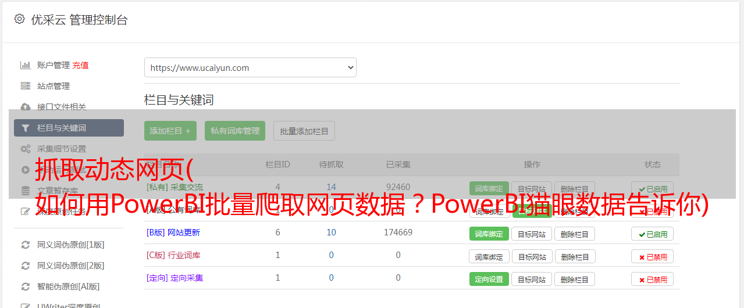Click the funnel icon of 栏目与关键词

26,128
